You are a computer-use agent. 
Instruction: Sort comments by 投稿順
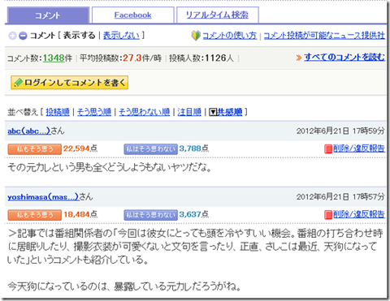coord(58,112)
